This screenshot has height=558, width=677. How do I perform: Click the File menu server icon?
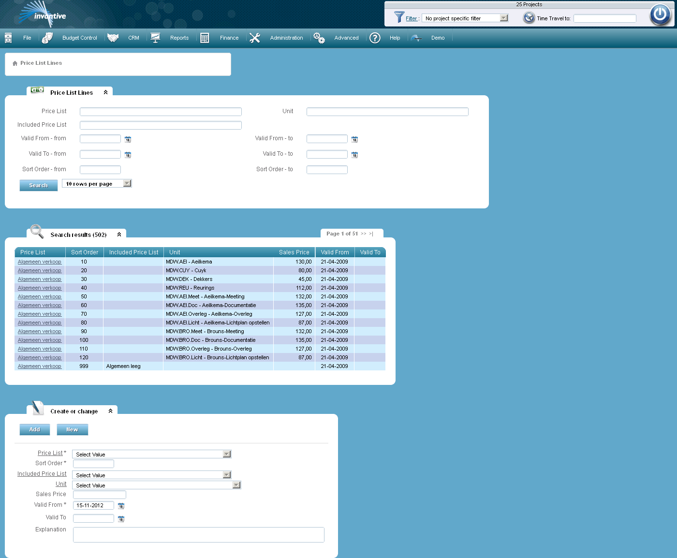tap(8, 38)
